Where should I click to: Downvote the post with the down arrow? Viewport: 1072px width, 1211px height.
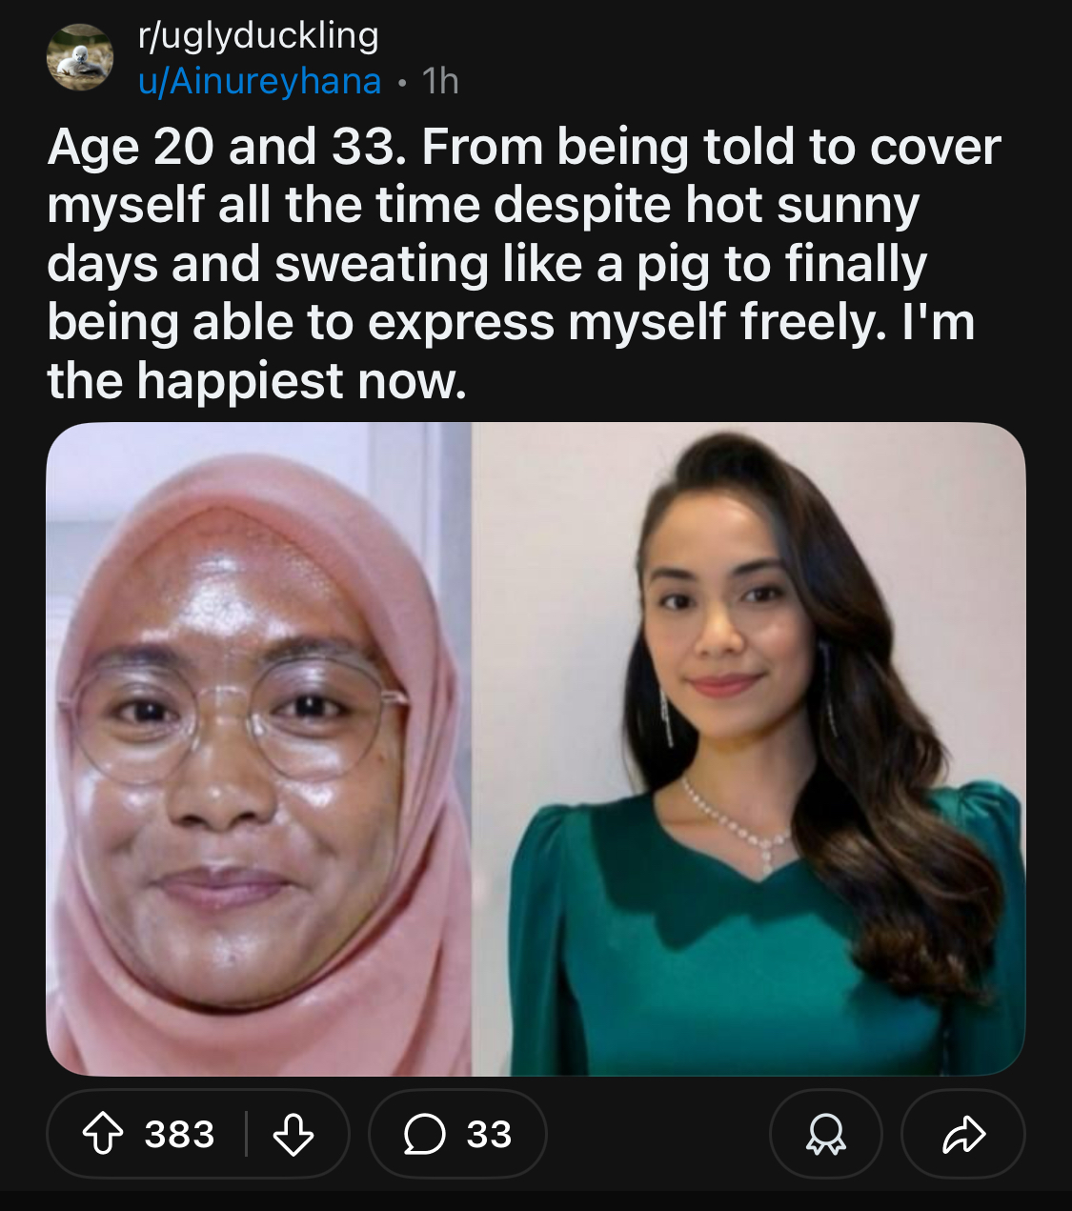click(x=293, y=1134)
